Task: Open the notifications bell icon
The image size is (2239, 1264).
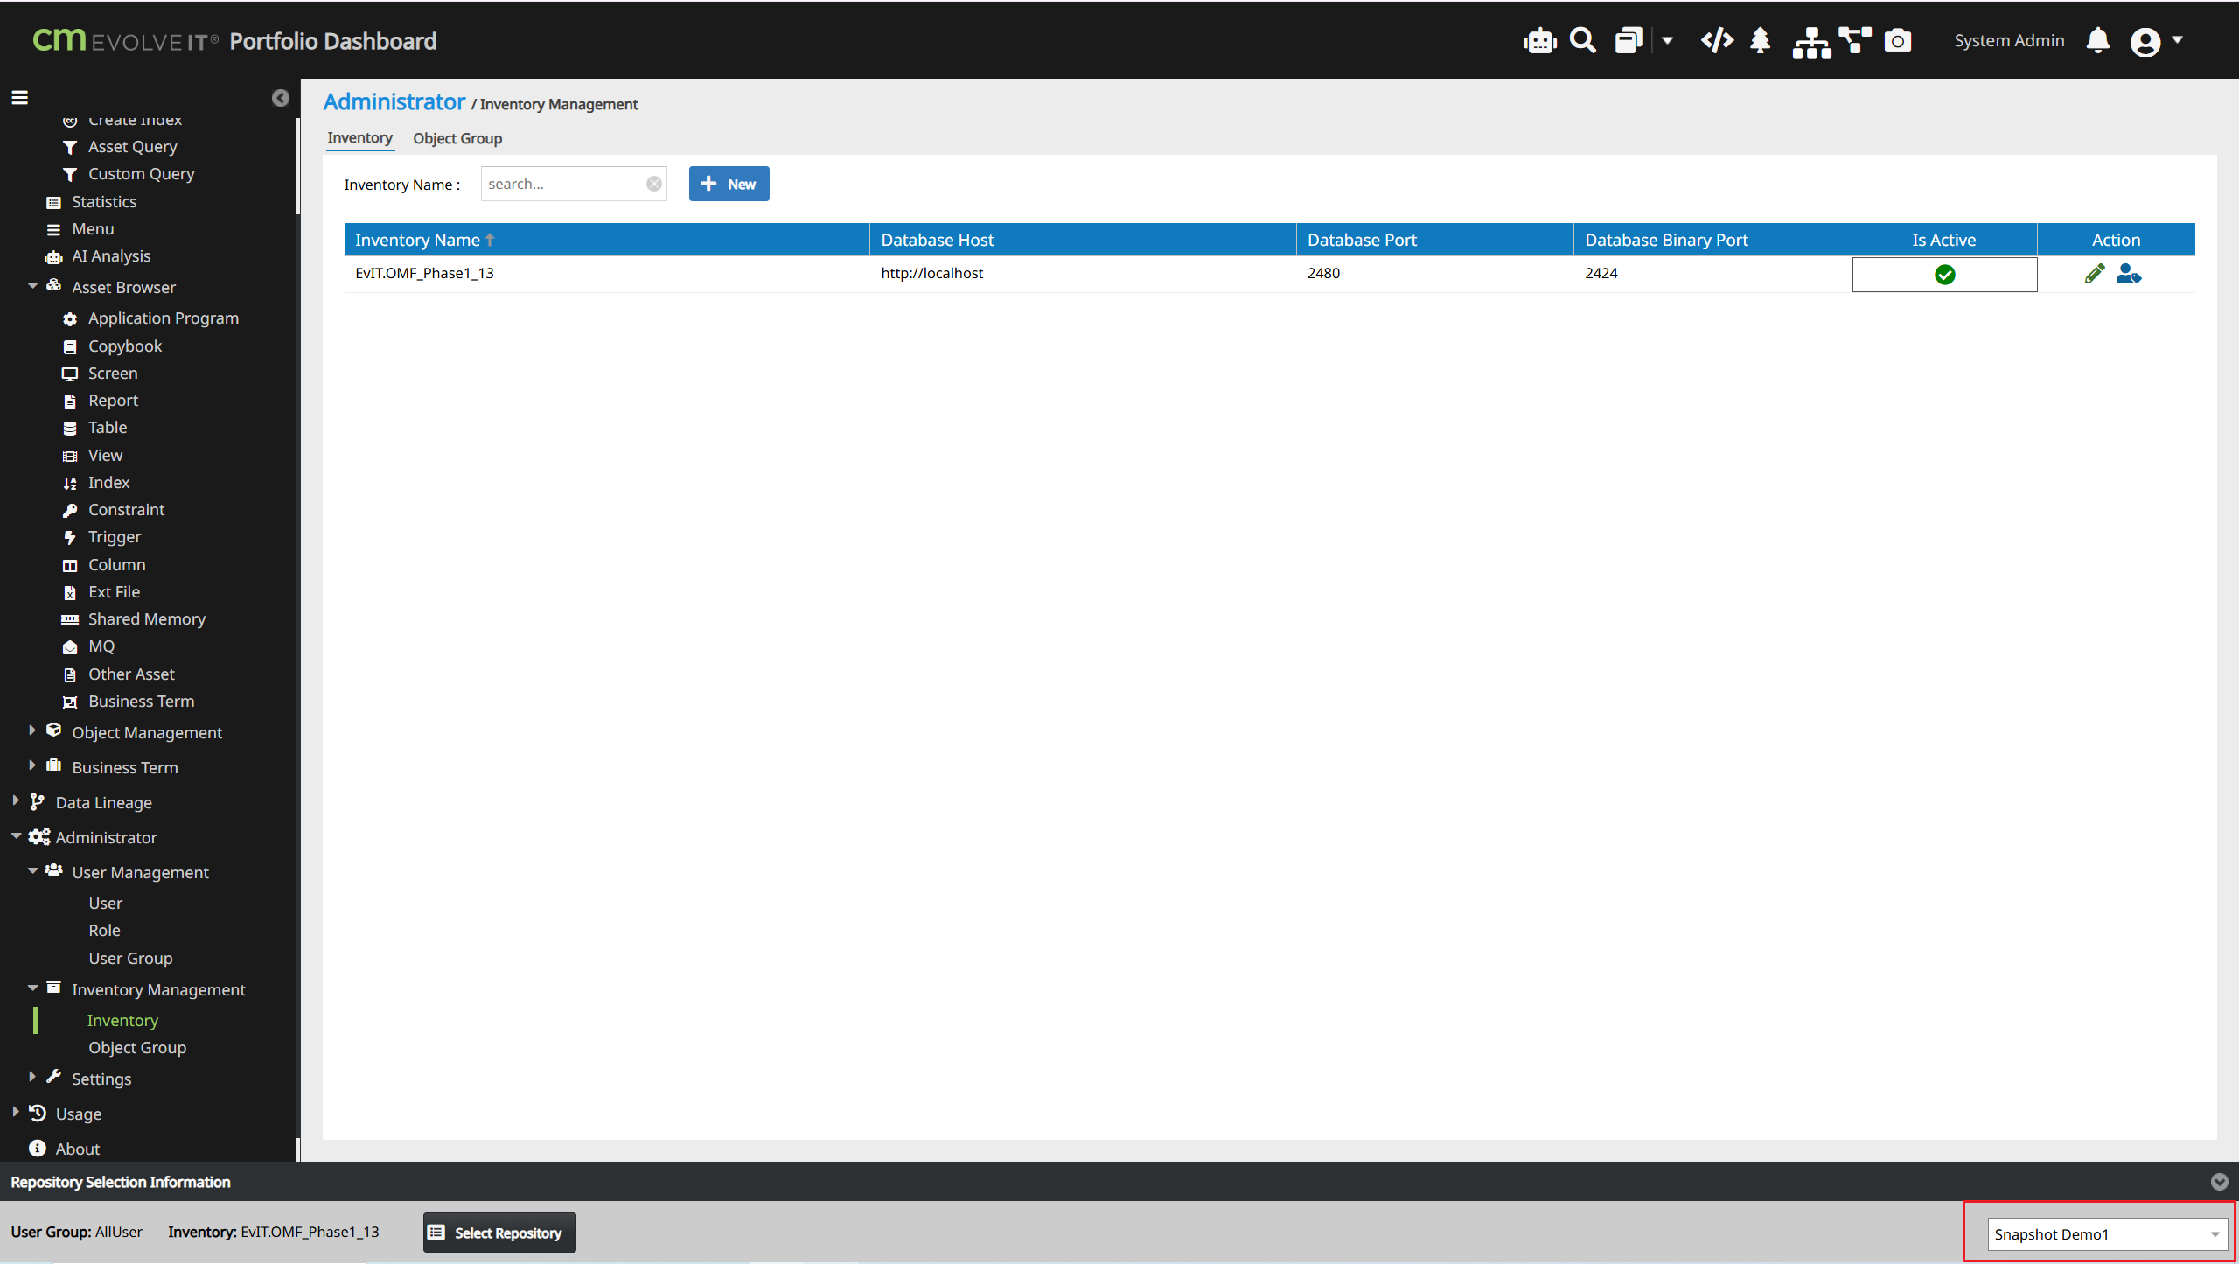Action: point(2098,41)
